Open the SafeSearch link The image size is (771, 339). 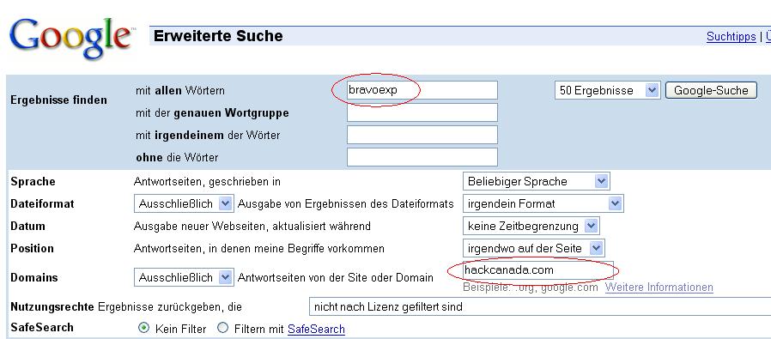(316, 330)
